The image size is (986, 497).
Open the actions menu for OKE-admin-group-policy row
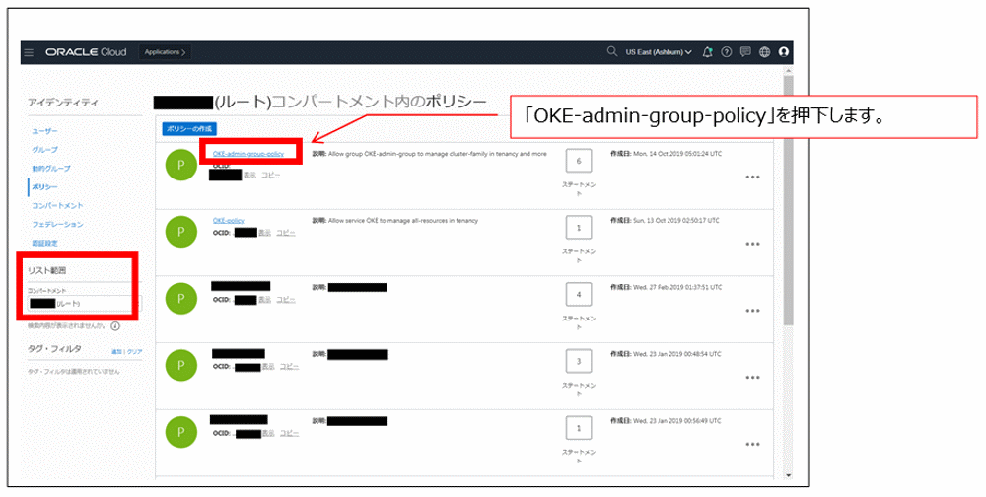pyautogui.click(x=752, y=177)
